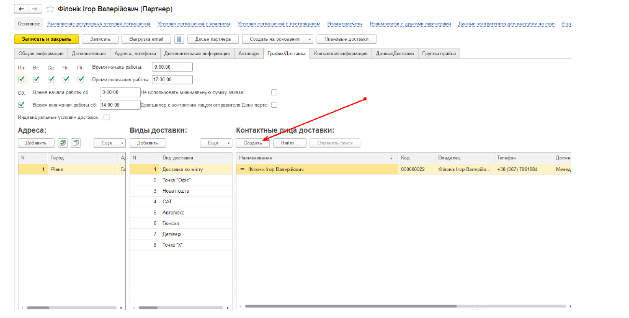Expand the 'Еще' menu in Виды доставки section
Image resolution: width=629 pixels, height=318 pixels.
click(216, 143)
